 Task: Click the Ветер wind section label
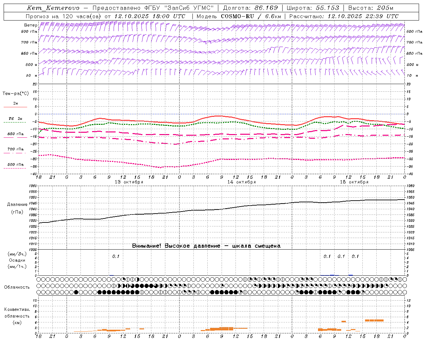(x=31, y=25)
